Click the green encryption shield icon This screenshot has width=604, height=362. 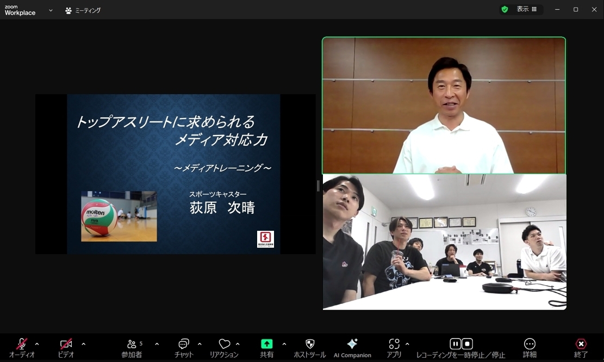pos(505,9)
